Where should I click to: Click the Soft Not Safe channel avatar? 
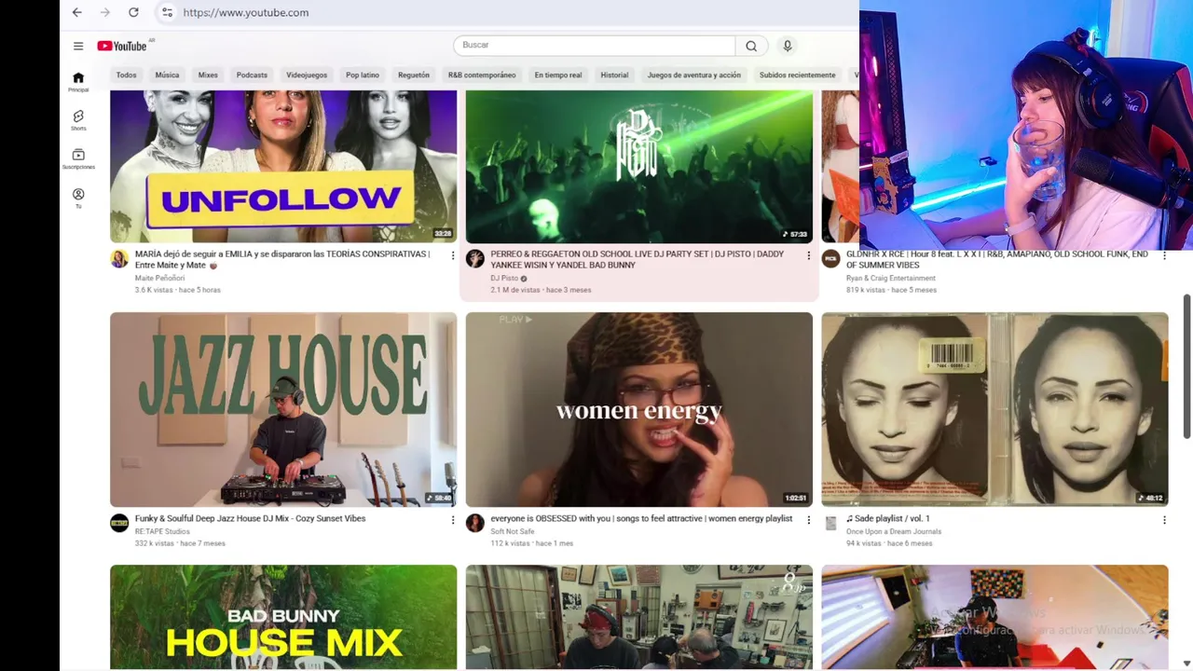click(475, 523)
